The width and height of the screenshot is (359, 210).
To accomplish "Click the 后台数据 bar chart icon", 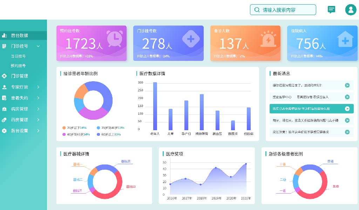I will (5, 35).
